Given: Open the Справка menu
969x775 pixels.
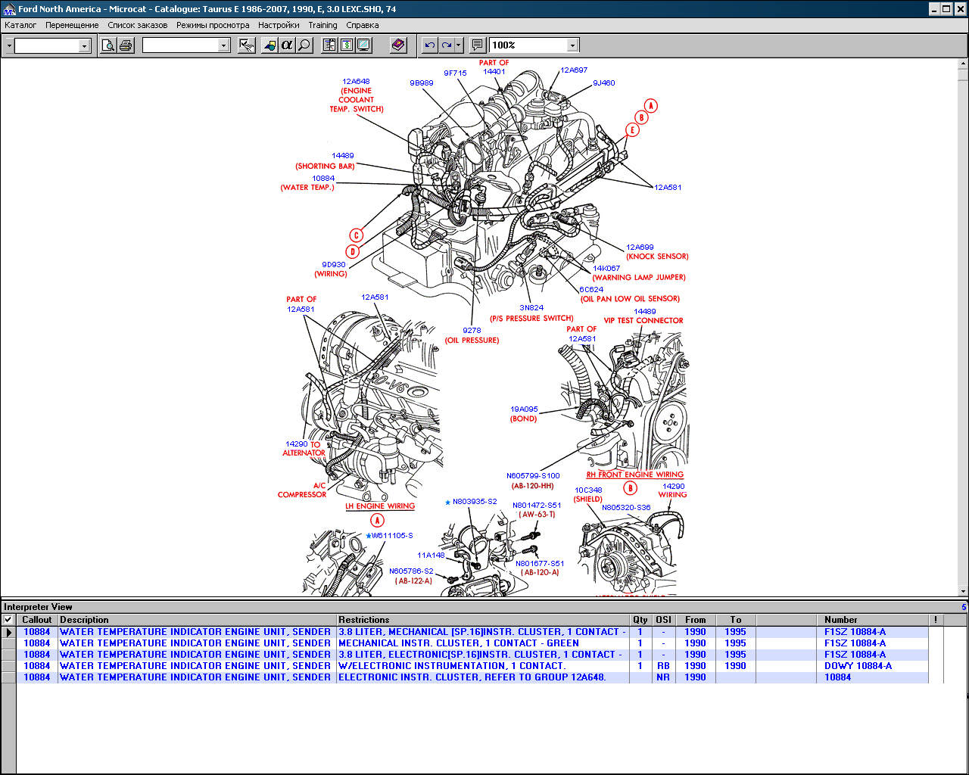Looking at the screenshot, I should [x=362, y=25].
